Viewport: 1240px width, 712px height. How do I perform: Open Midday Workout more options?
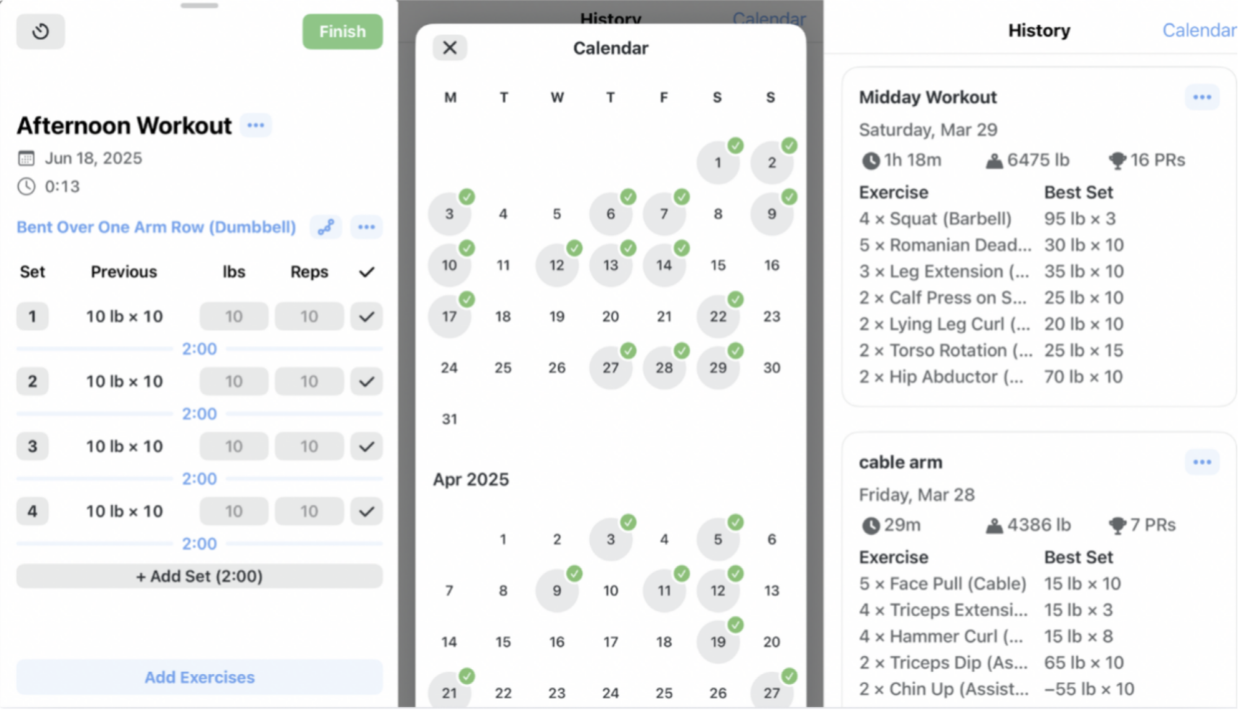[x=1202, y=97]
